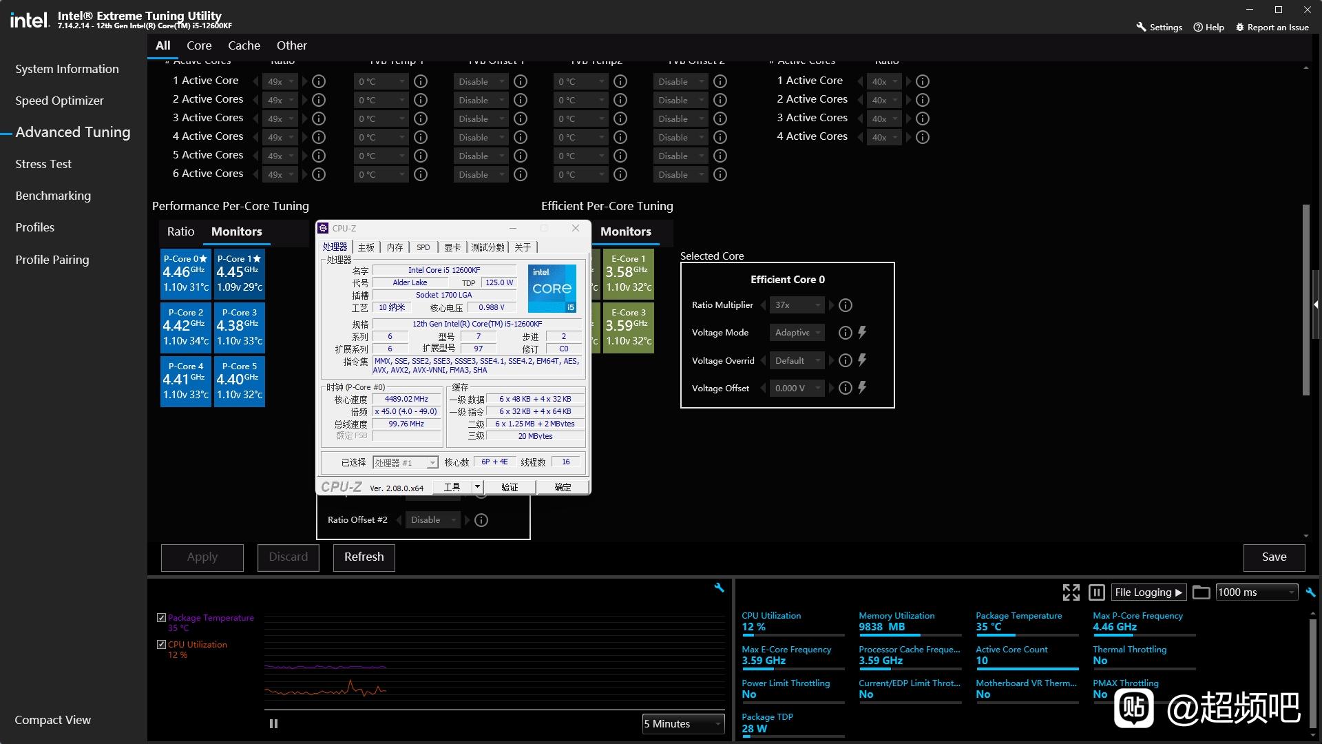Open Ratio Offset #2 Disable dropdown
This screenshot has height=744, width=1322.
click(x=432, y=520)
